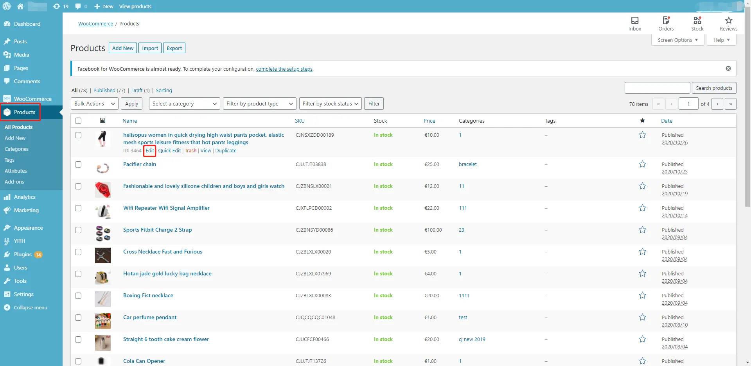The image size is (751, 366).
Task: Check the box for Pacifier chain
Action: (x=78, y=164)
